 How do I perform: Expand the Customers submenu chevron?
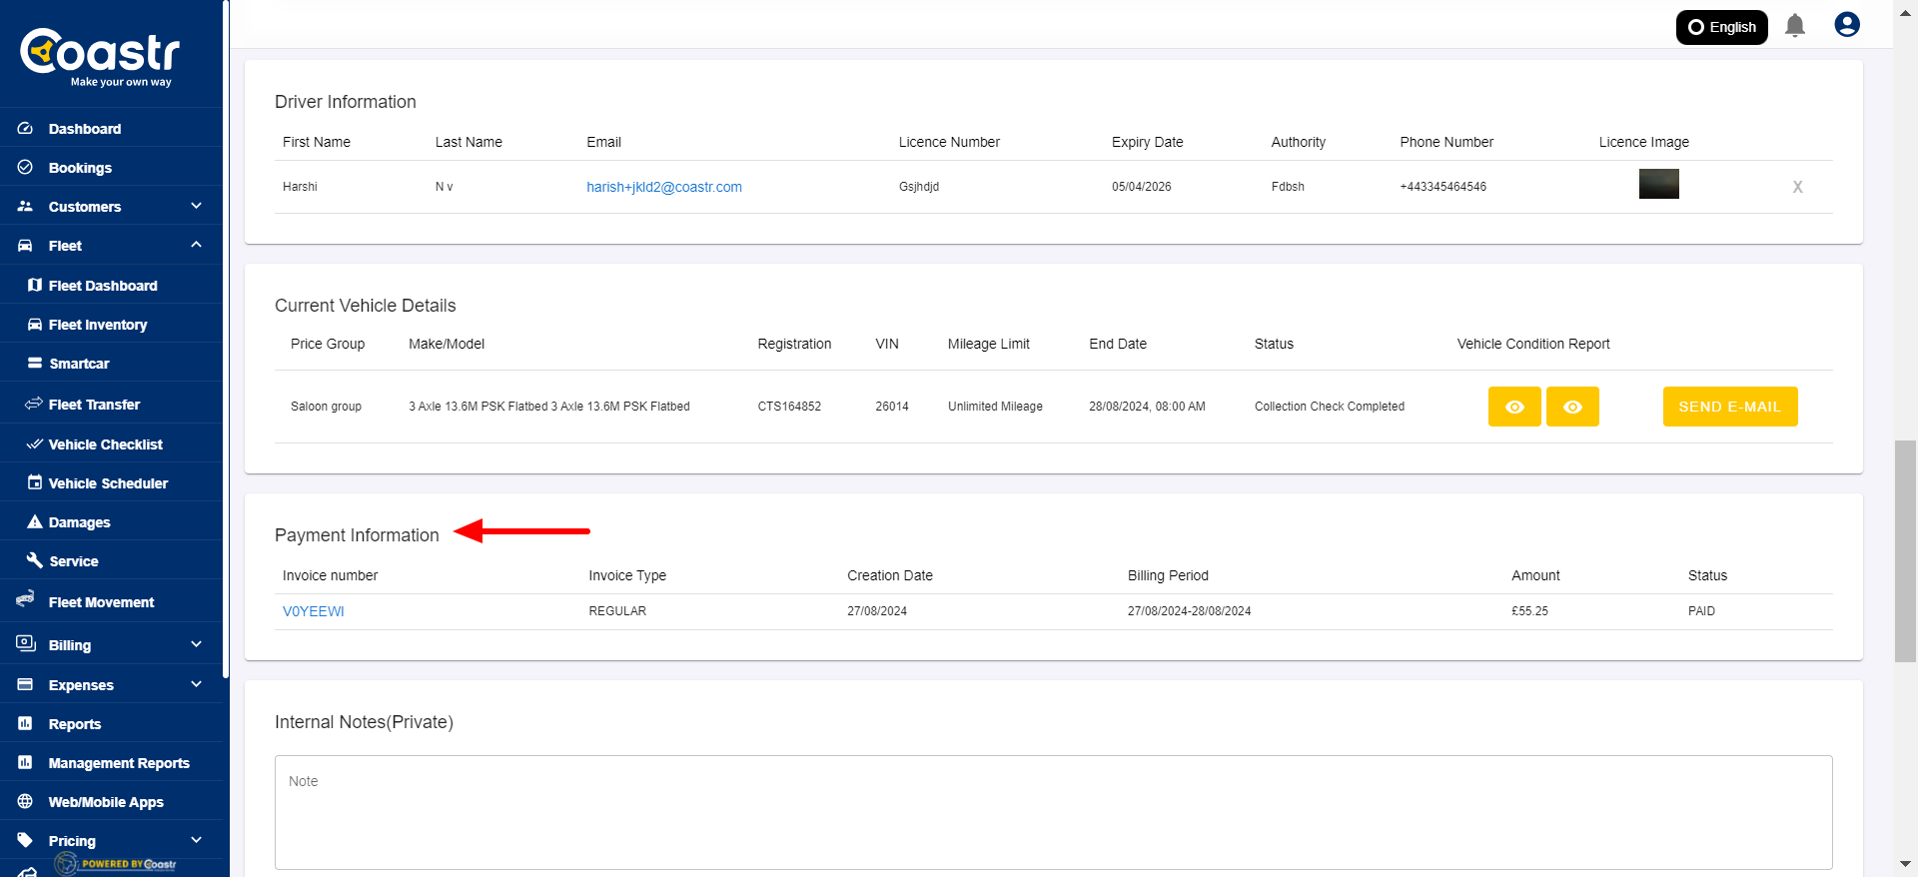196,207
